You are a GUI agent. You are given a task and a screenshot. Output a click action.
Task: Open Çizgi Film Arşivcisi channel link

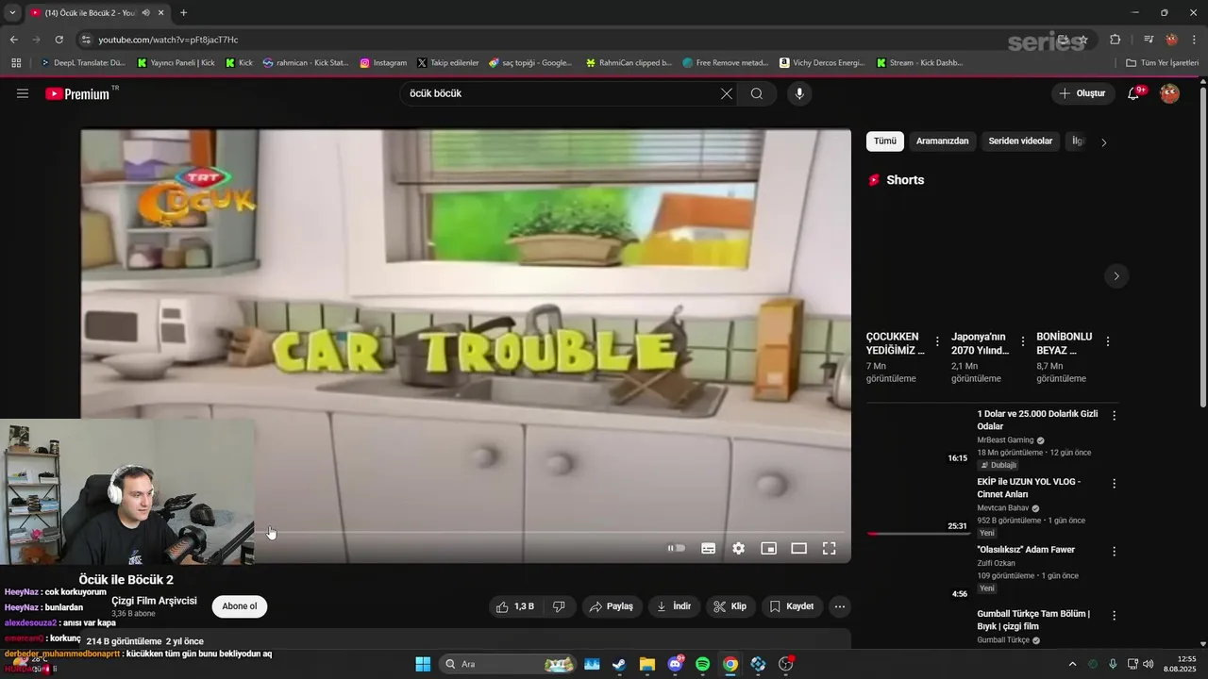[154, 601]
